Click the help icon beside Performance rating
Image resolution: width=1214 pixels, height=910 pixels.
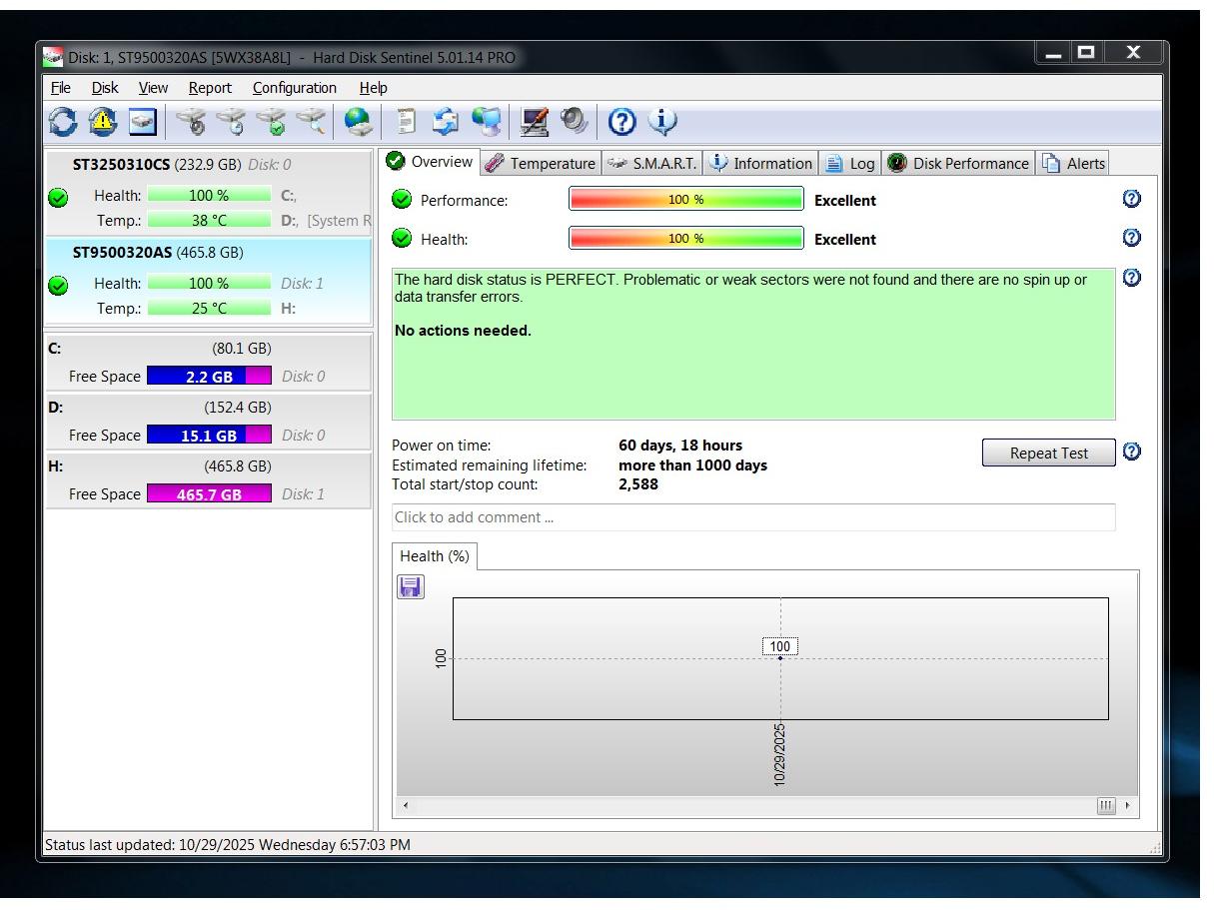pyautogui.click(x=1131, y=199)
